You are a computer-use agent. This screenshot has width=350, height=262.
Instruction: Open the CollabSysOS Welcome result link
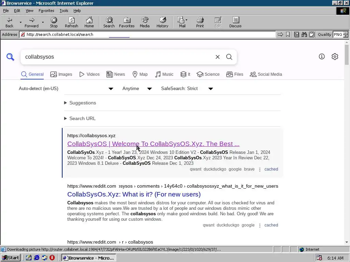pos(153,144)
